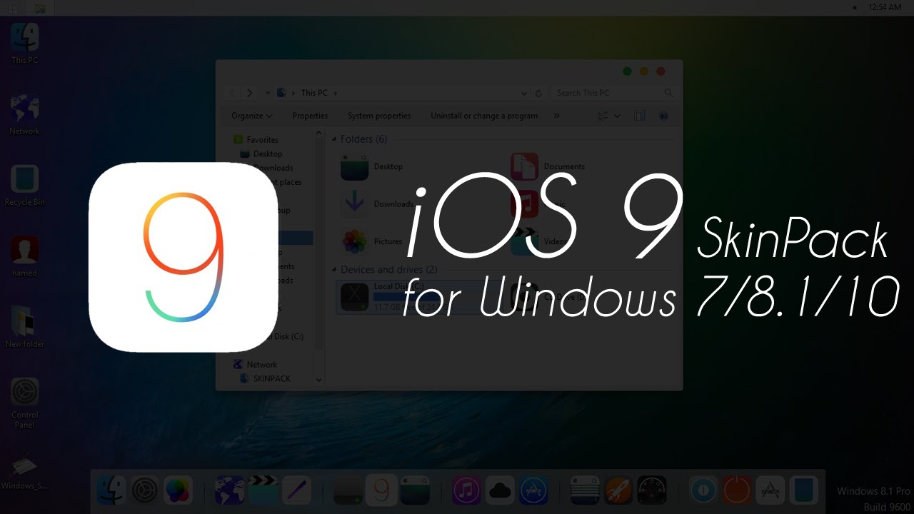Click the Properties toolbar command
Screen dimensions: 914x514
coord(310,116)
